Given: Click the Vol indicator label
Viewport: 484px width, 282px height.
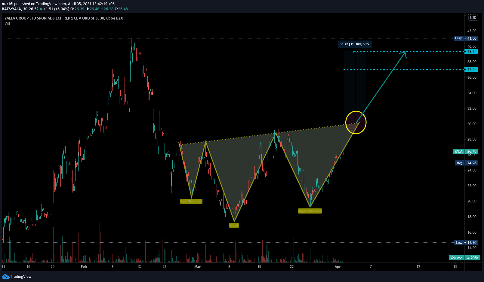Looking at the screenshot, I should coord(7,23).
